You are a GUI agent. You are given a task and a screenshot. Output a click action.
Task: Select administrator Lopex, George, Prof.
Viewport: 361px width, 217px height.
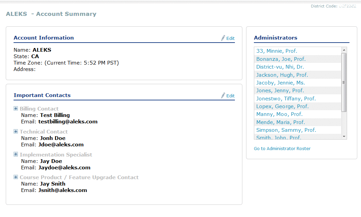pyautogui.click(x=282, y=106)
